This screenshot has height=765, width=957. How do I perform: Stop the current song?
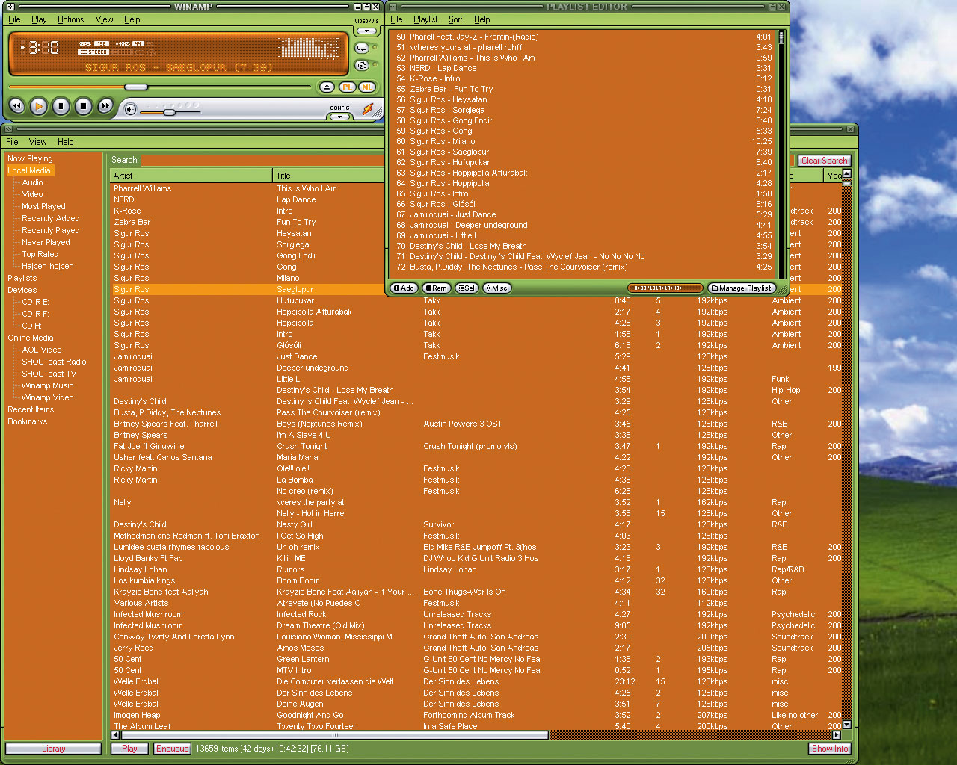click(x=84, y=107)
